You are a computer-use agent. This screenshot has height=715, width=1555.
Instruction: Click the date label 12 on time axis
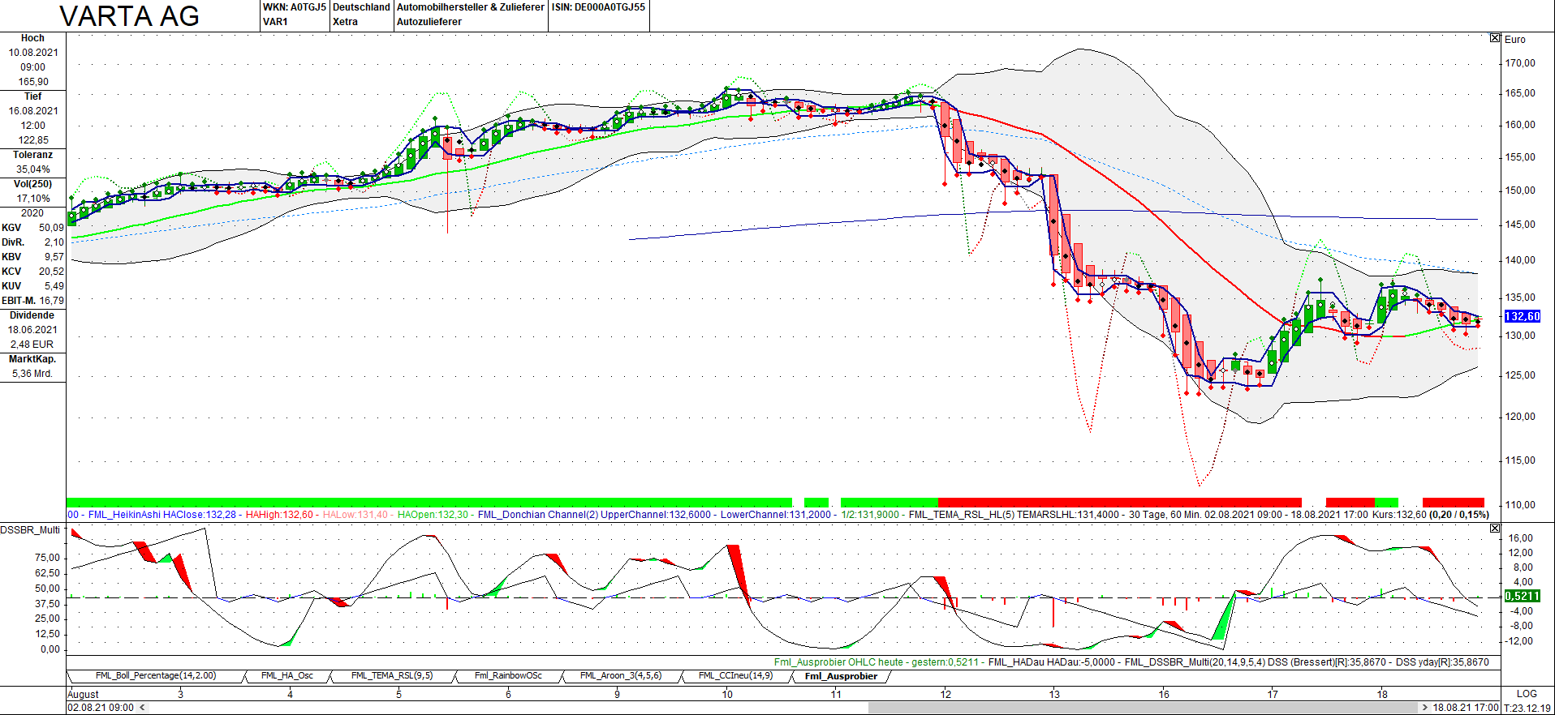click(x=945, y=694)
